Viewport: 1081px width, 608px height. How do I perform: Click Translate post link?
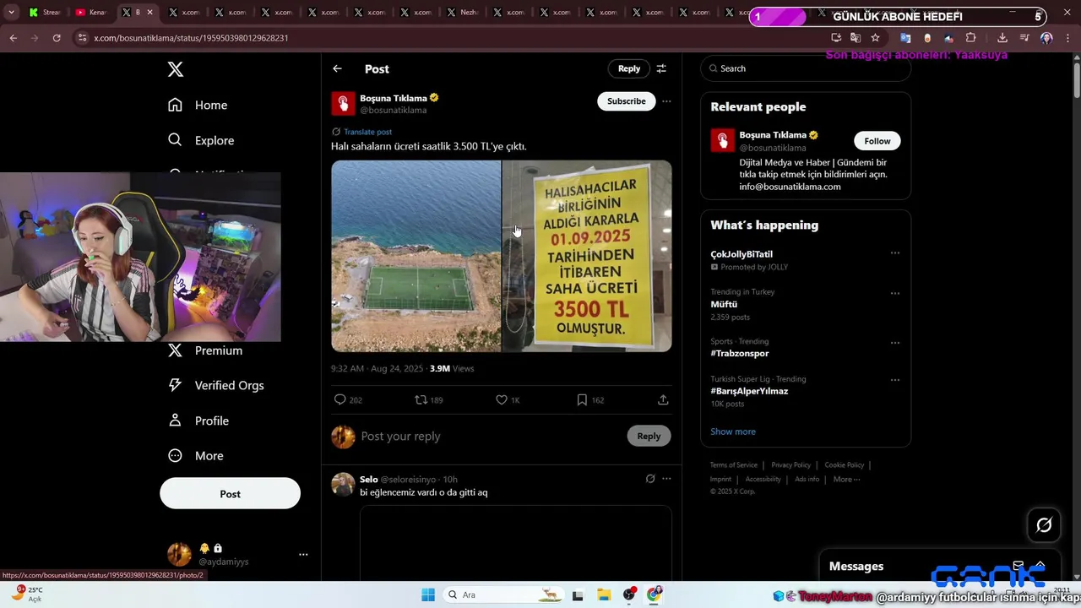[367, 132]
